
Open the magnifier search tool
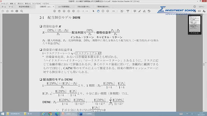[x=22, y=11]
